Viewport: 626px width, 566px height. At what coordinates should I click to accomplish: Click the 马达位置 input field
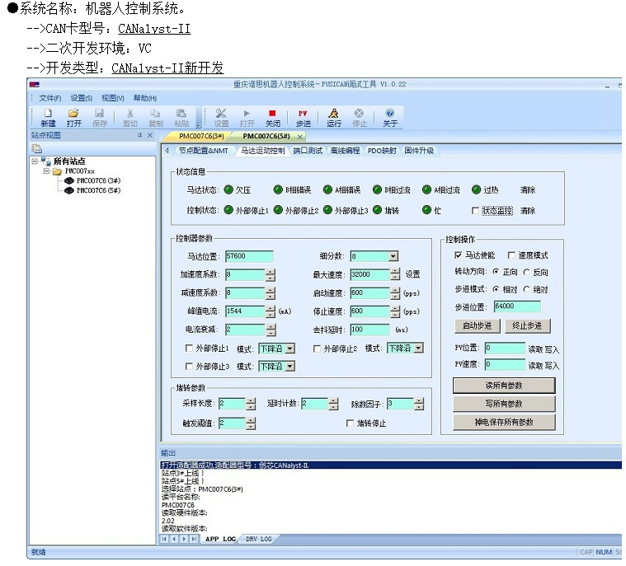(249, 256)
